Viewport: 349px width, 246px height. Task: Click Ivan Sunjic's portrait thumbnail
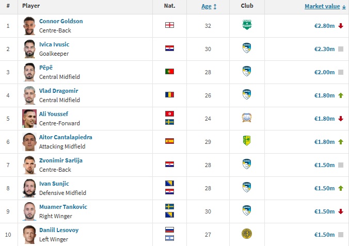click(29, 188)
